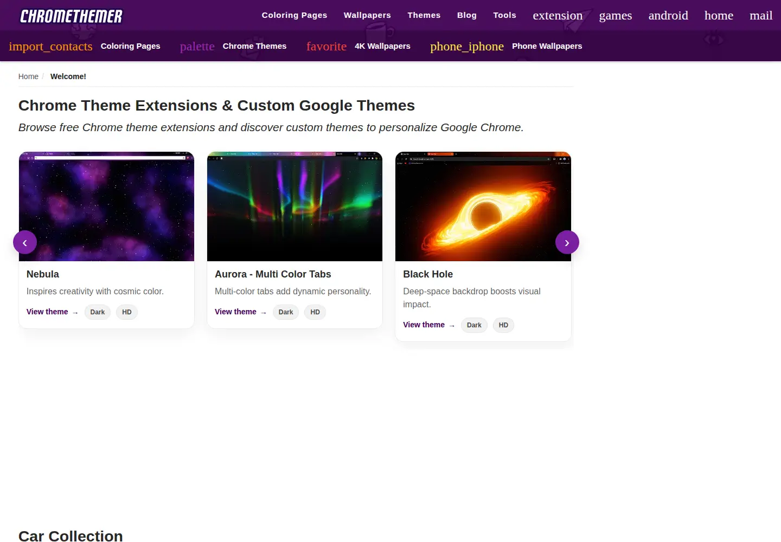This screenshot has width=781, height=542.
Task: Click the Black Hole card title
Action: [x=428, y=274]
